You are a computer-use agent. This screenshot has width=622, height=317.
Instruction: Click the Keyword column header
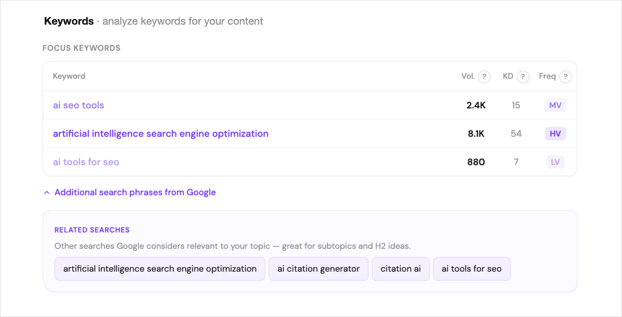click(x=69, y=76)
